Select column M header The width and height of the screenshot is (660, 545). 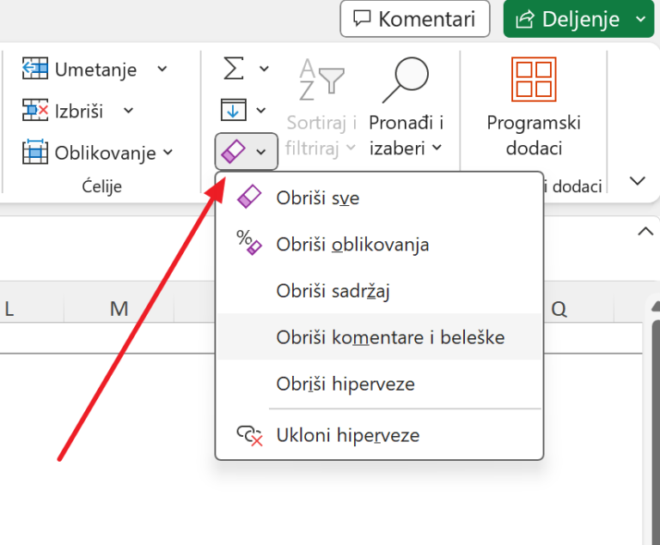click(x=119, y=308)
